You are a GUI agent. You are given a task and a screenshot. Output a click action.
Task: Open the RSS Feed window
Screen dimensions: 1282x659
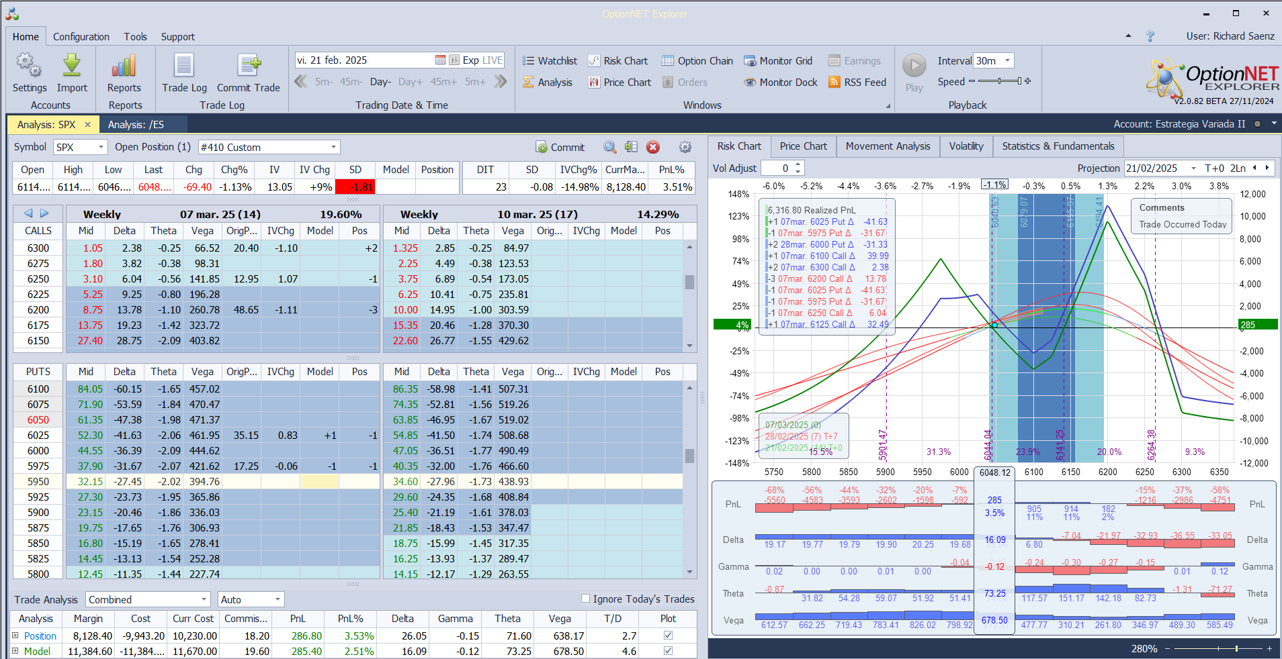pos(857,83)
